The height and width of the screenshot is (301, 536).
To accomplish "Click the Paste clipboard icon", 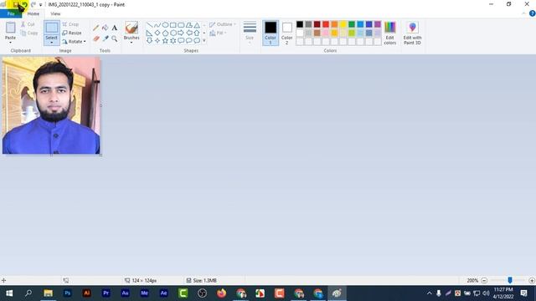I will click(11, 28).
